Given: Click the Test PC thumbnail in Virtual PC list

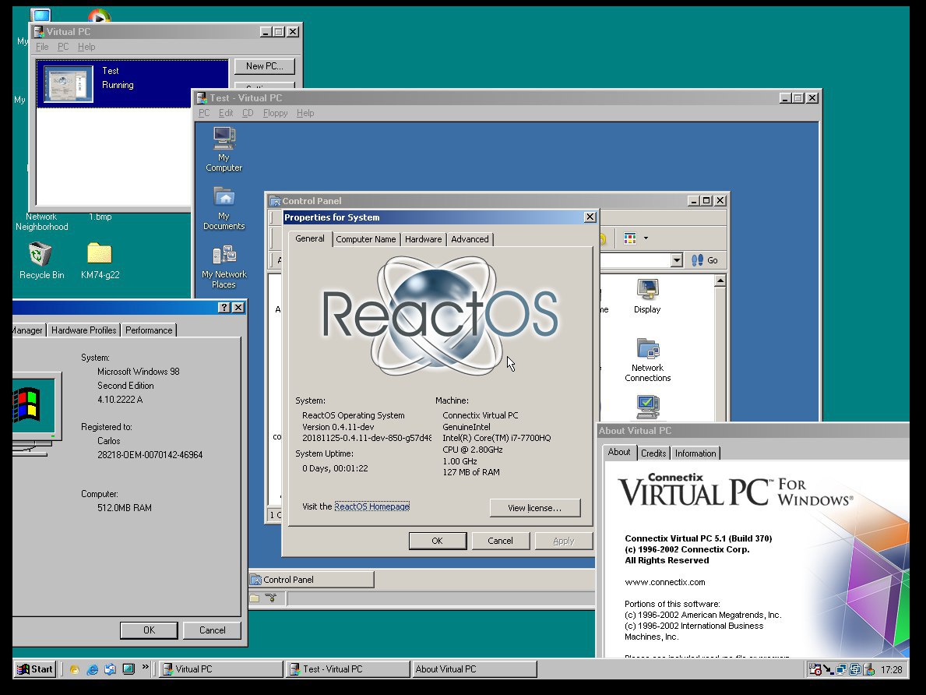Looking at the screenshot, I should click(69, 84).
